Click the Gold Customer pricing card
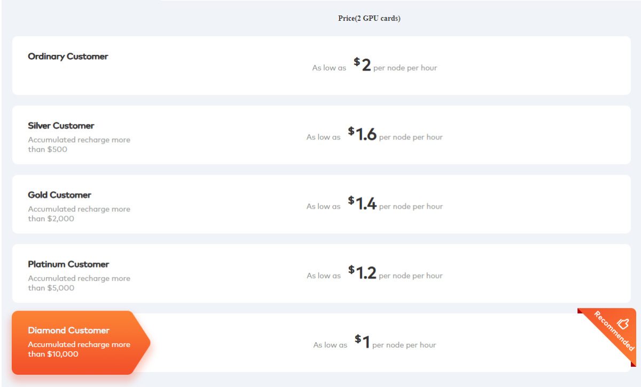Screen dimensions: 641x387 coord(320,204)
